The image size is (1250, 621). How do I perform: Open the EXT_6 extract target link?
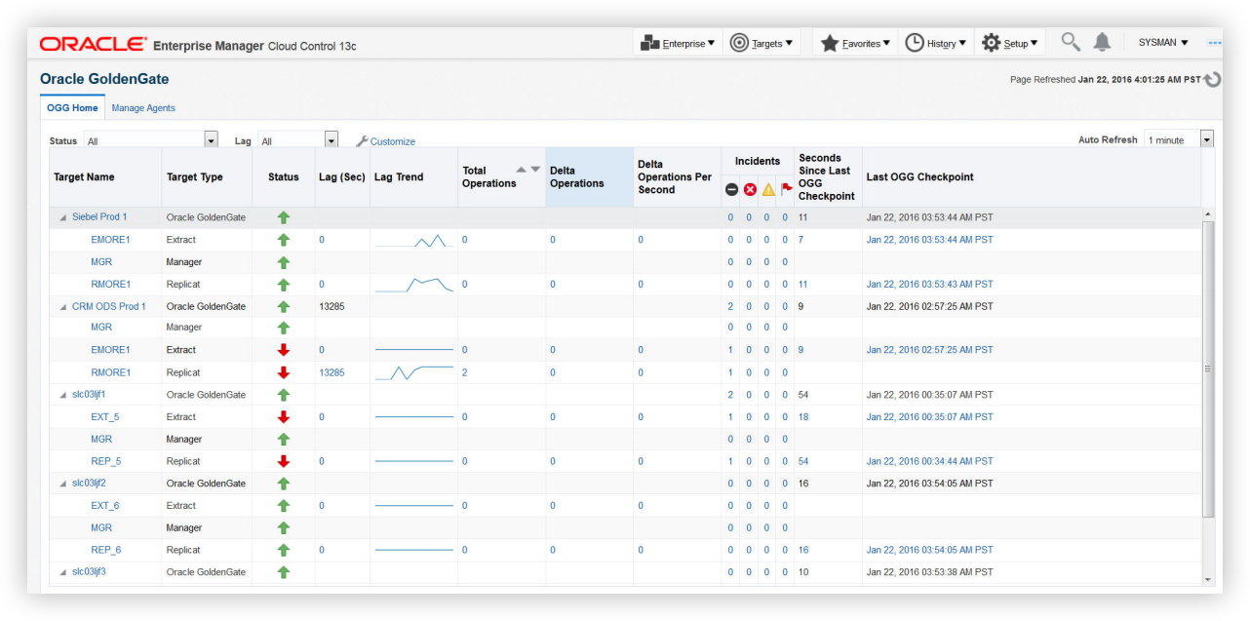tap(105, 506)
